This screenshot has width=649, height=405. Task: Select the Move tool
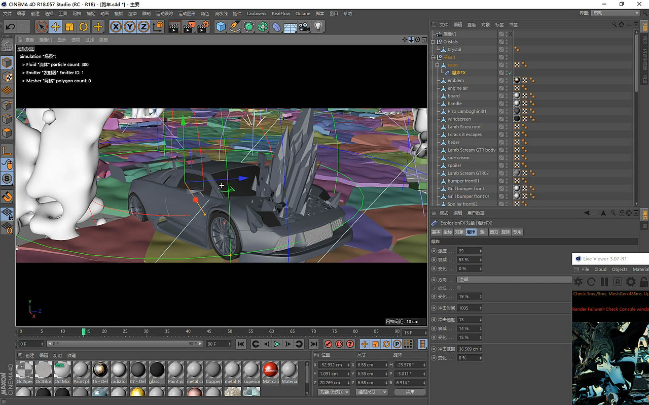[x=55, y=26]
